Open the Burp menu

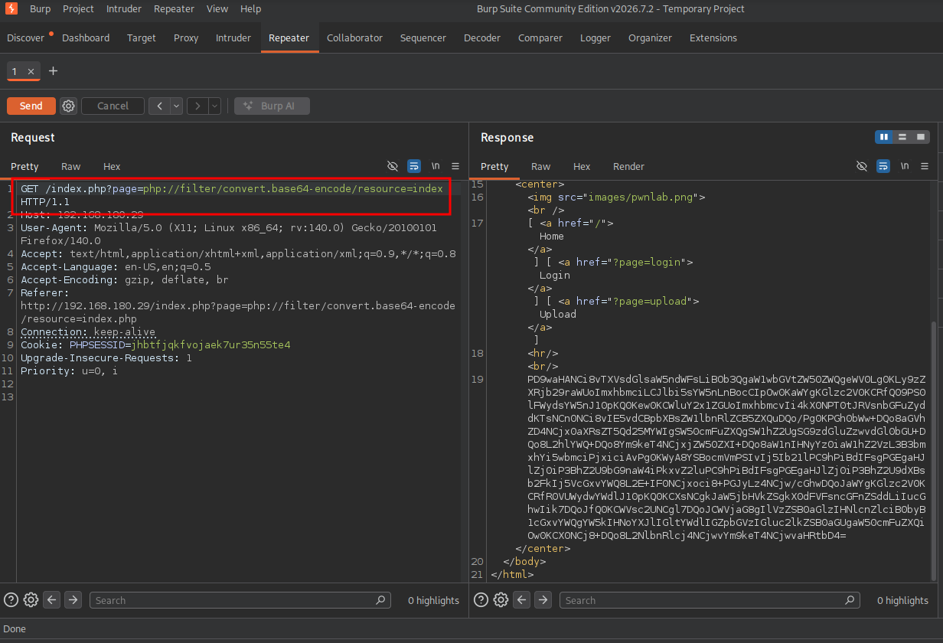point(41,9)
